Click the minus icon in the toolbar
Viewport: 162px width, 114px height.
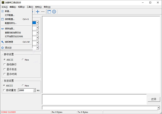coord(43,12)
